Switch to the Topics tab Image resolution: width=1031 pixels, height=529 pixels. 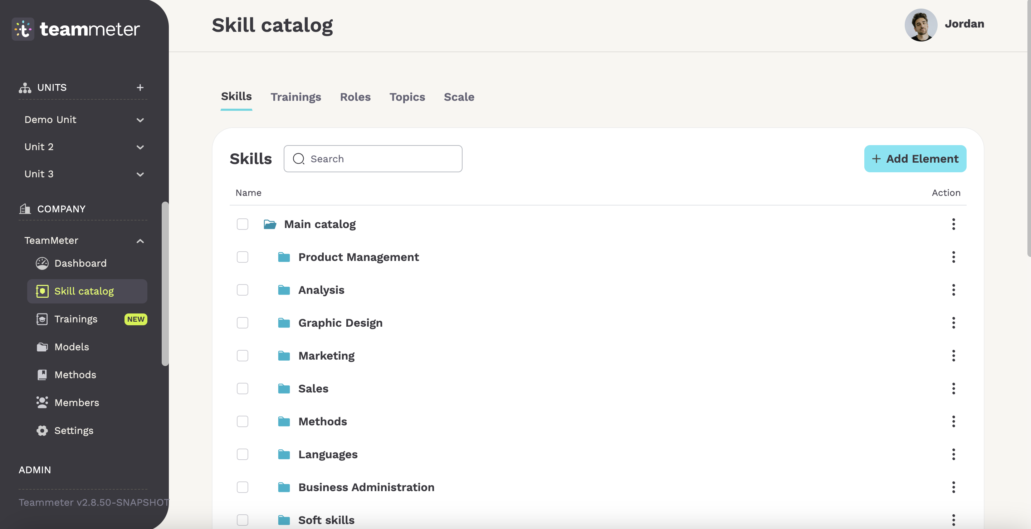tap(407, 97)
